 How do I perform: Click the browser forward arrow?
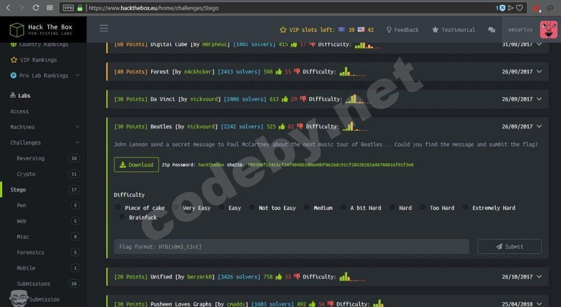coord(22,8)
